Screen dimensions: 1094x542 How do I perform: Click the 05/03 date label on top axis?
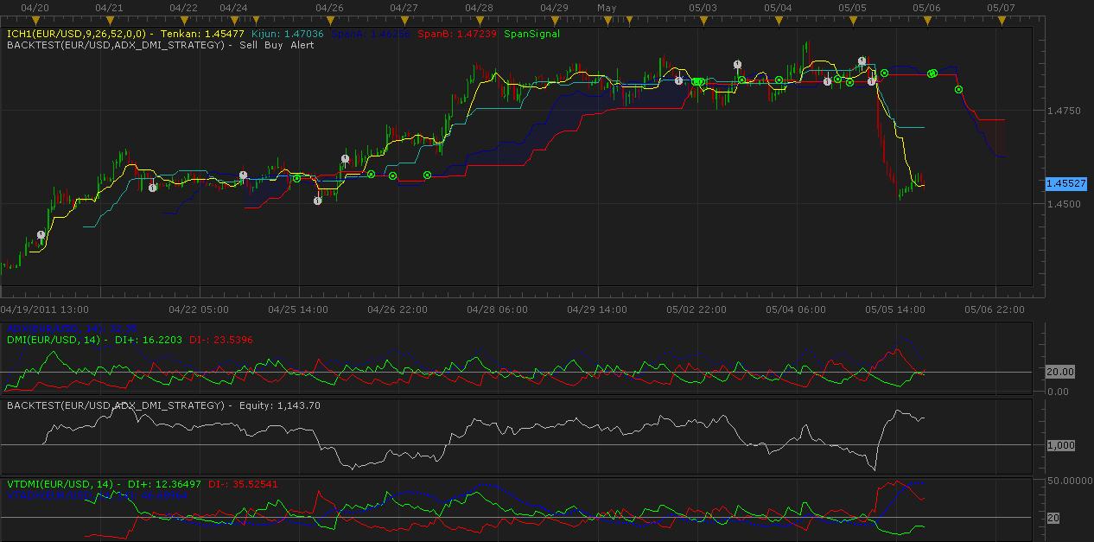point(703,7)
